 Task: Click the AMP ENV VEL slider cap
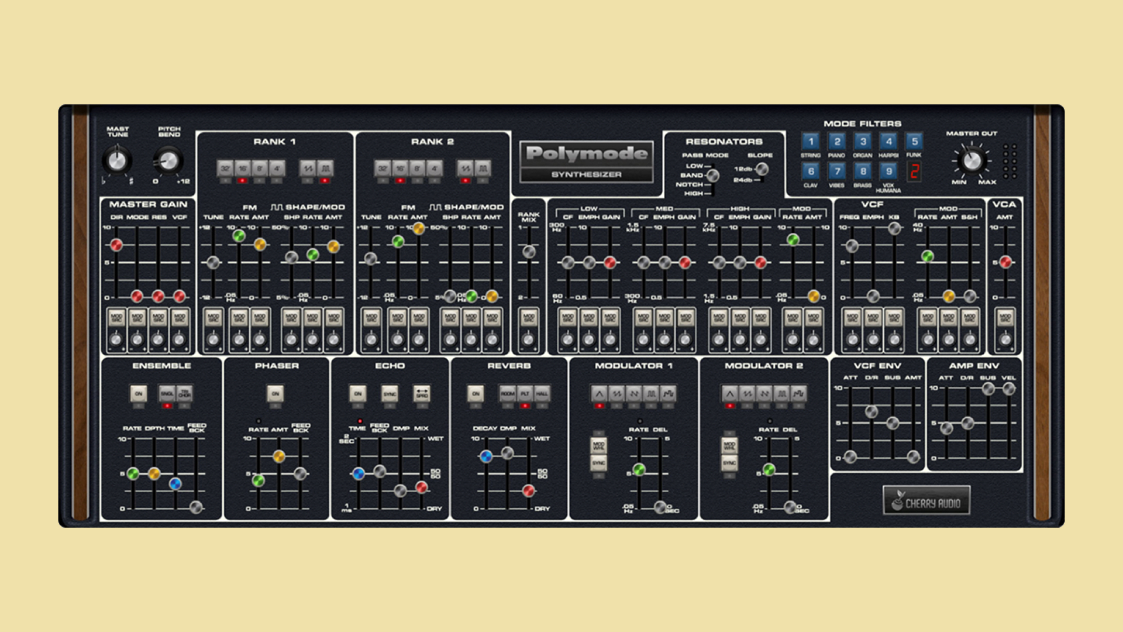(x=1009, y=388)
